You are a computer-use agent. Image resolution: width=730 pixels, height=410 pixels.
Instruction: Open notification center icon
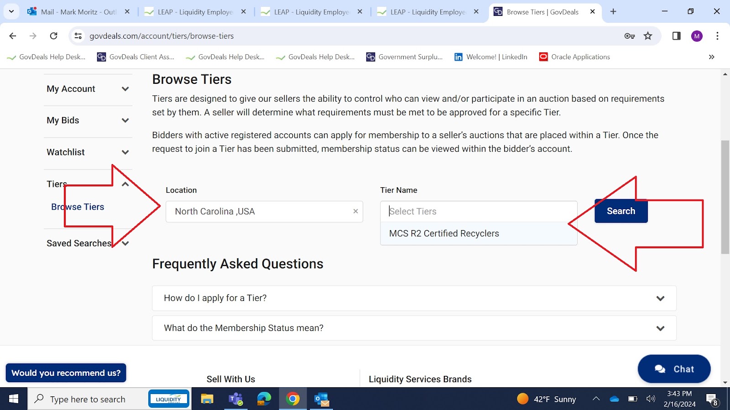point(712,400)
